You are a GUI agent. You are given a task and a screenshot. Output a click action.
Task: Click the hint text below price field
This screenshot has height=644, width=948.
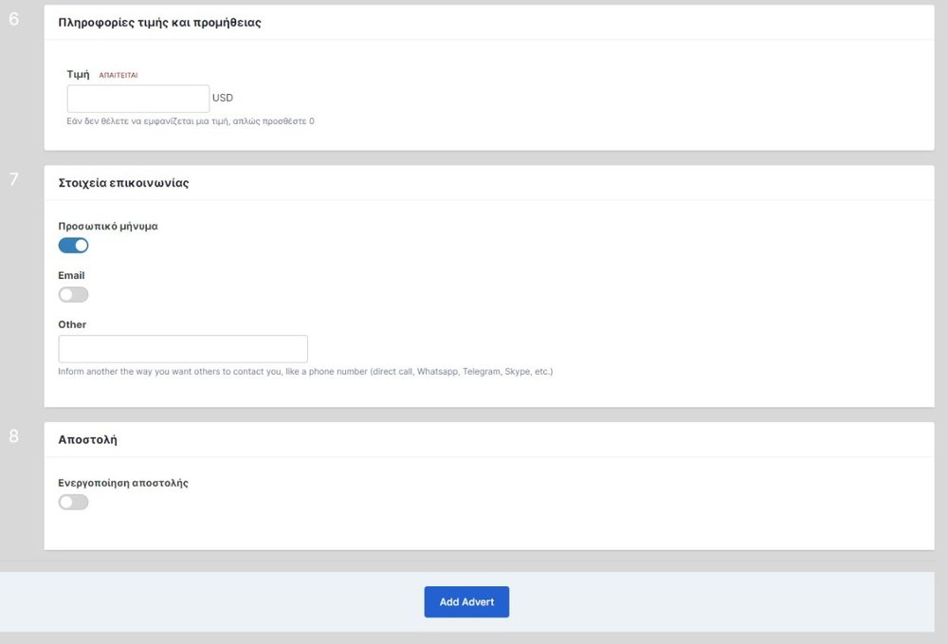191,121
